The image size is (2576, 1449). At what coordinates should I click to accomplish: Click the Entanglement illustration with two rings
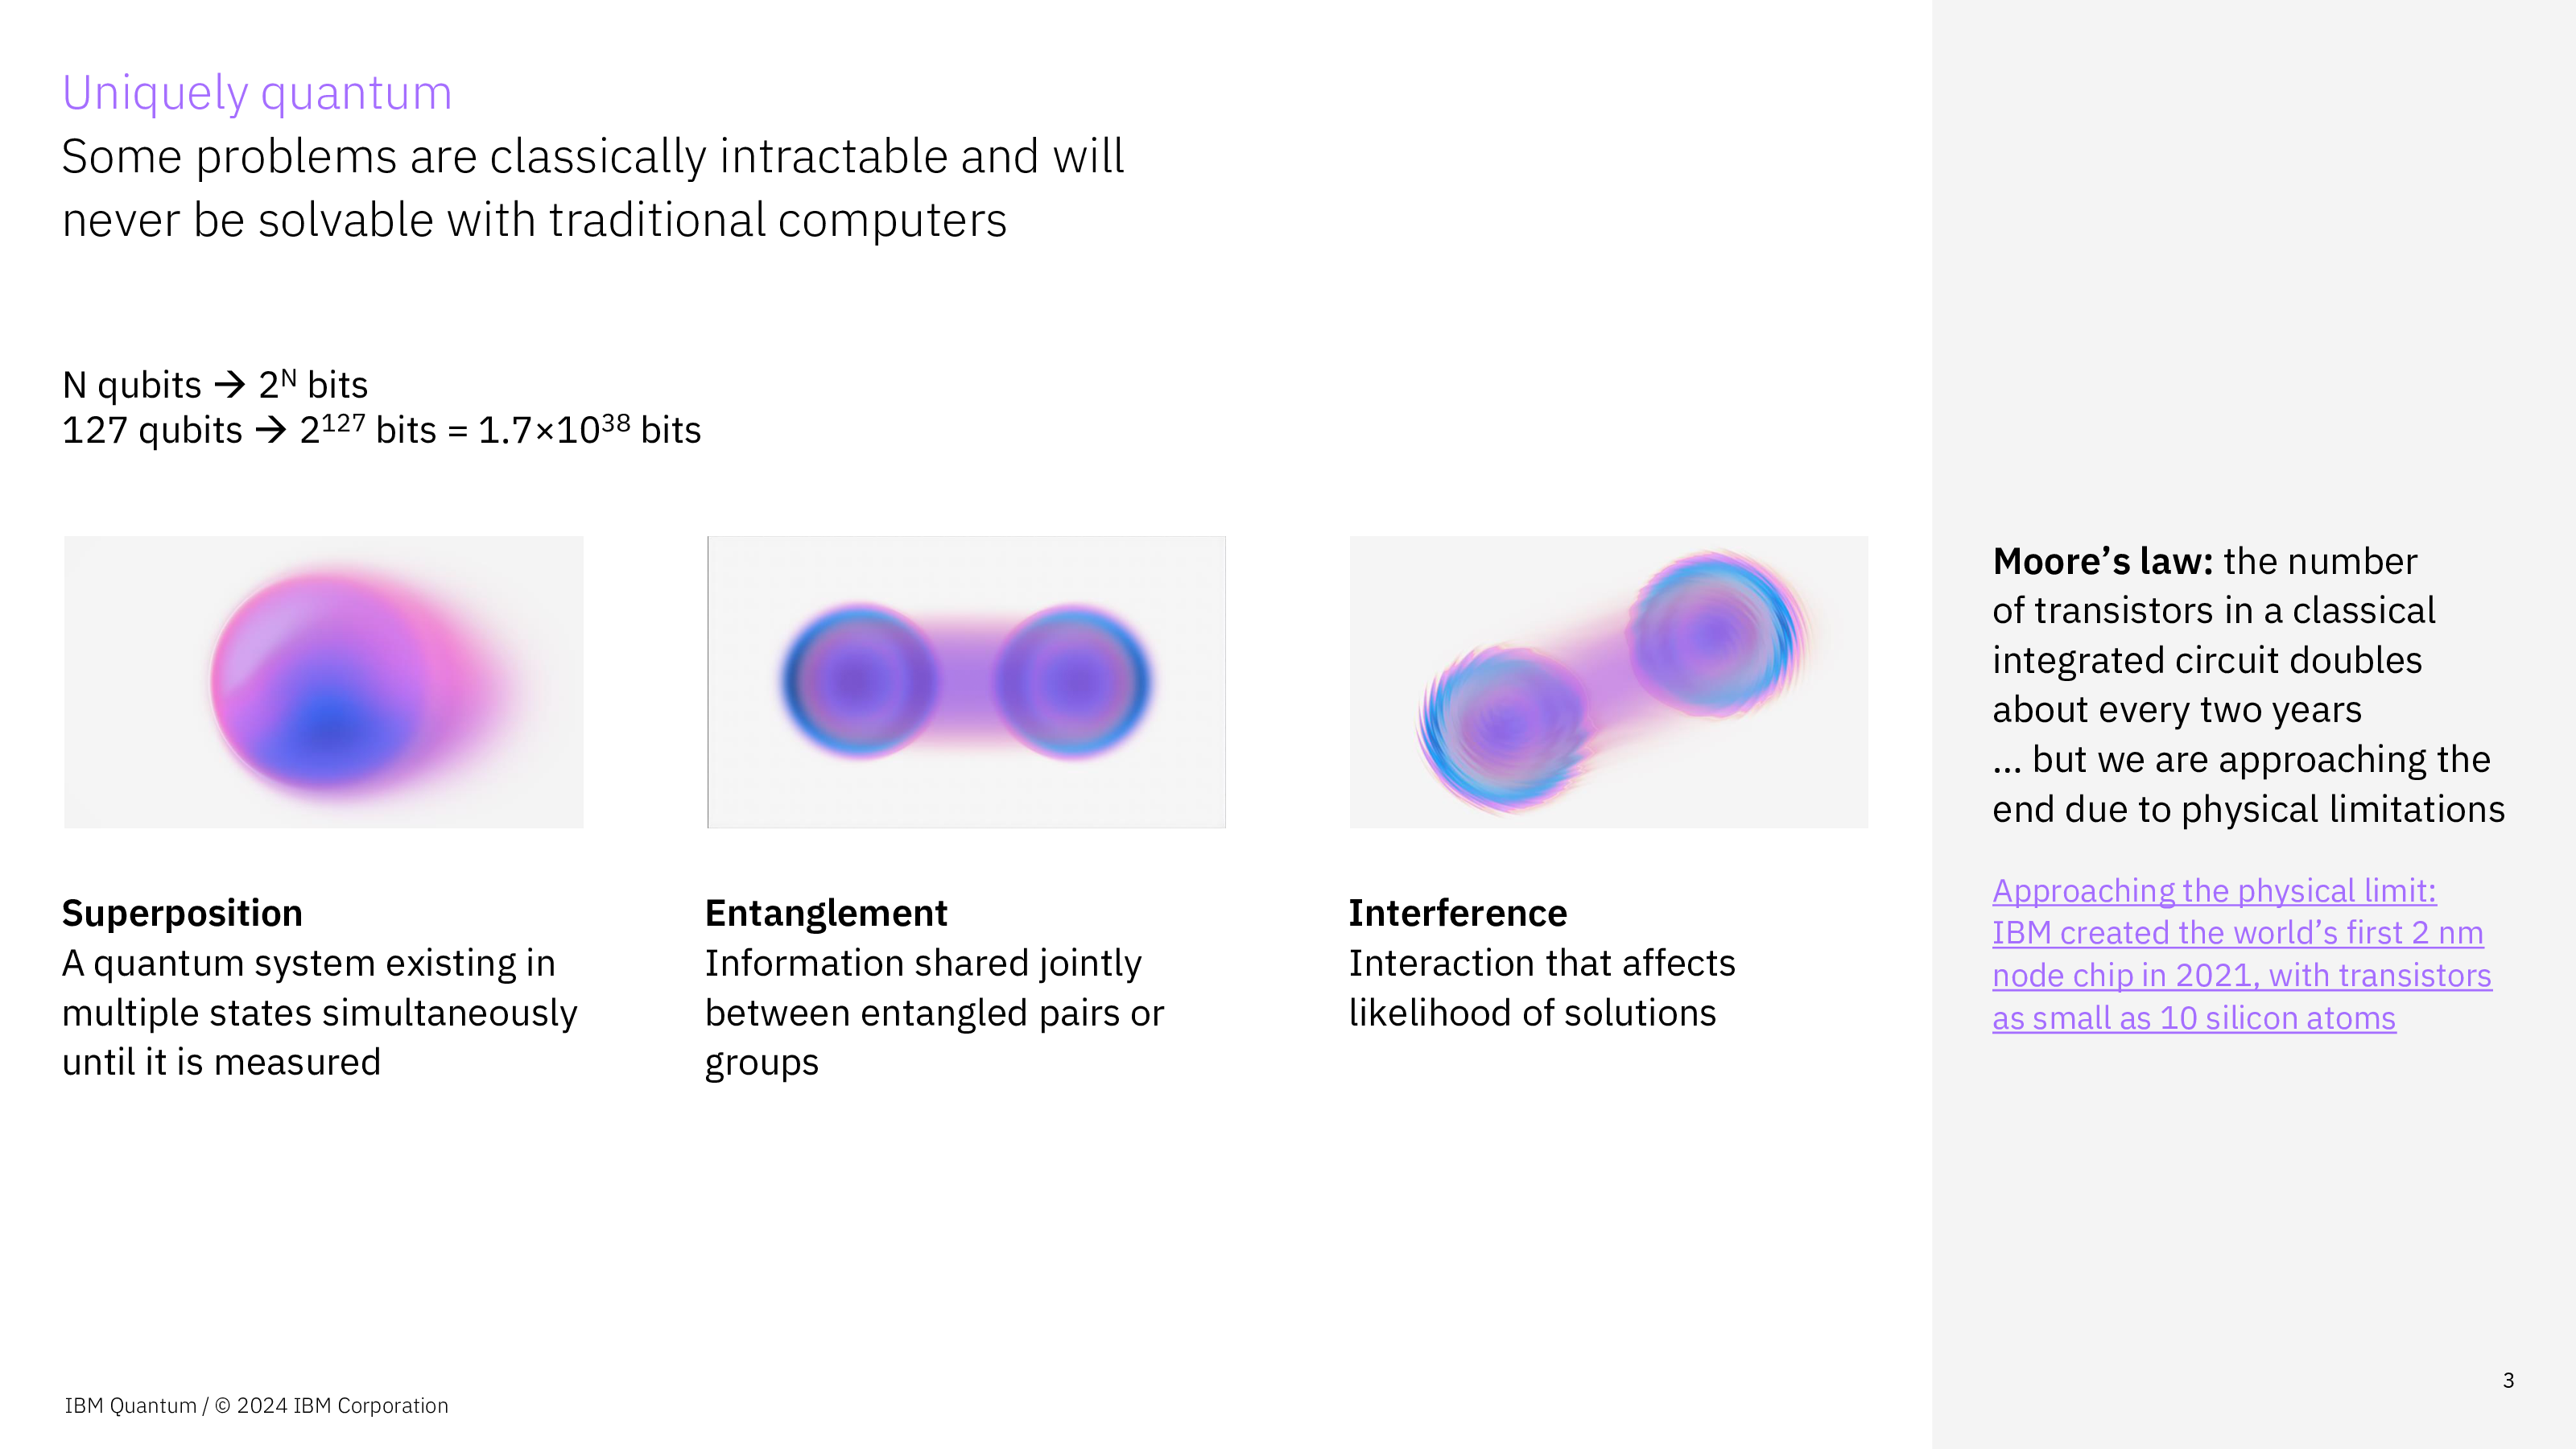click(x=966, y=682)
